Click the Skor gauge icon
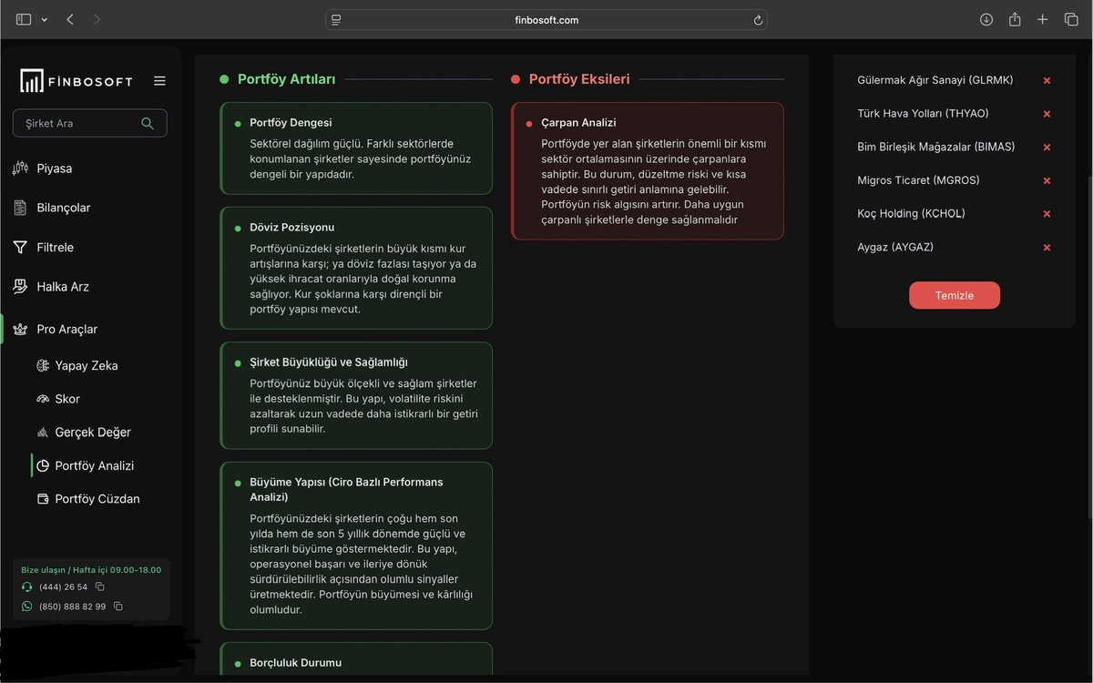Image resolution: width=1093 pixels, height=683 pixels. click(42, 399)
